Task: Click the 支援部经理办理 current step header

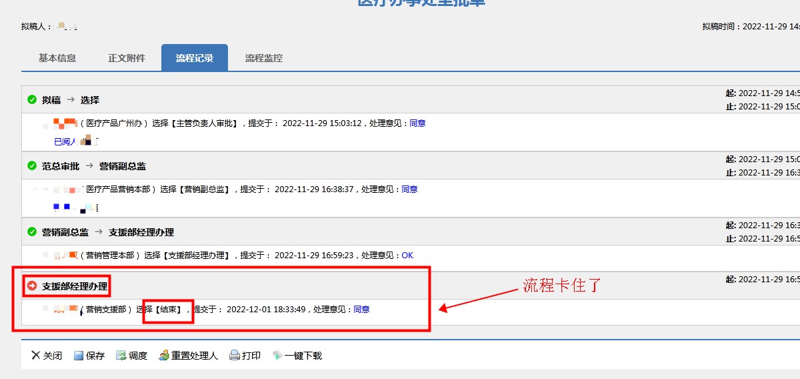Action: (75, 286)
